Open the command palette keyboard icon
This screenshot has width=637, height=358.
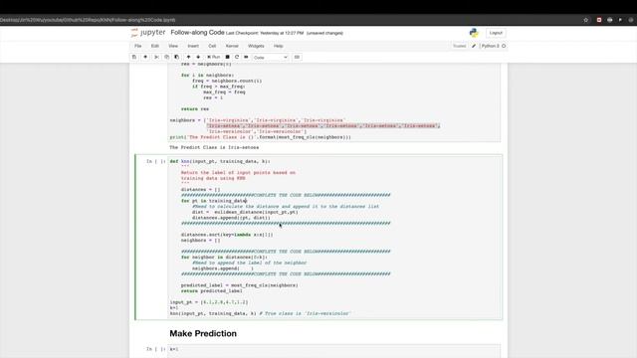(297, 58)
